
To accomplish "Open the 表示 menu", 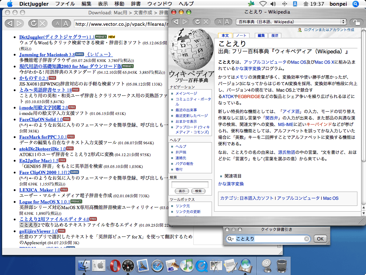I will click(x=103, y=4).
